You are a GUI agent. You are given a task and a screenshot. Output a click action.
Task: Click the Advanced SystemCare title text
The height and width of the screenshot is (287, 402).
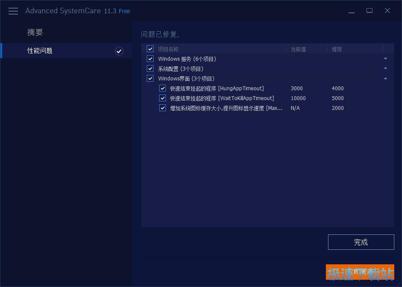pos(63,11)
